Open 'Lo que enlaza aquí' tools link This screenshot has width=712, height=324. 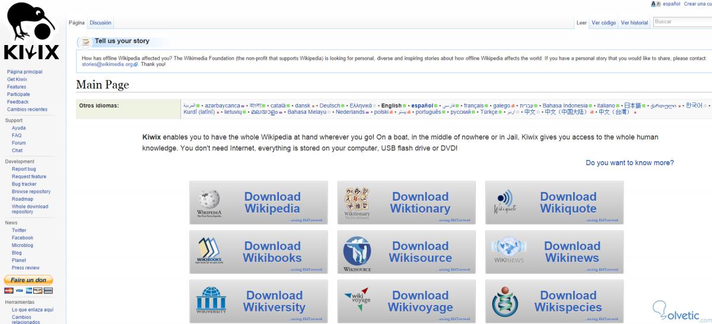[33, 309]
